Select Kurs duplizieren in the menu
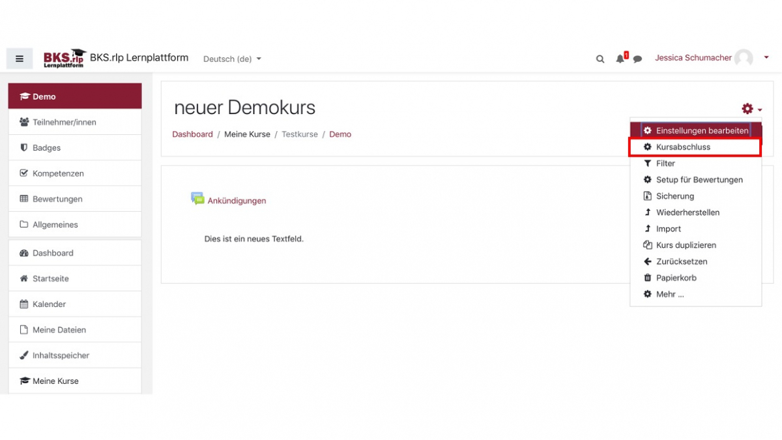The width and height of the screenshot is (782, 440). (686, 245)
